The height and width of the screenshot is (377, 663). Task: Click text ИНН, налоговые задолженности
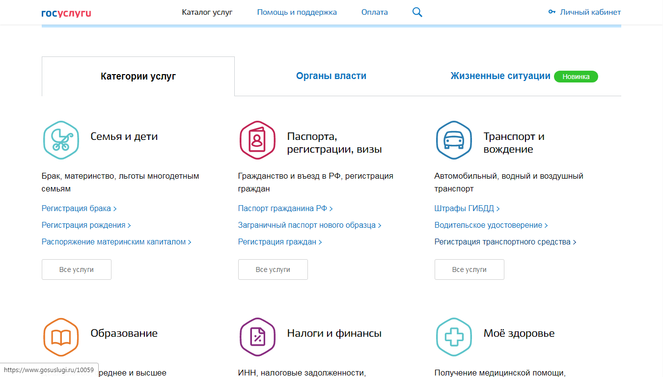click(302, 373)
